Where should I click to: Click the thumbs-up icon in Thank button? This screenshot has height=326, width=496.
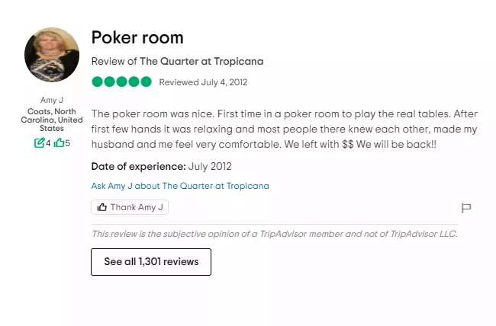point(102,207)
